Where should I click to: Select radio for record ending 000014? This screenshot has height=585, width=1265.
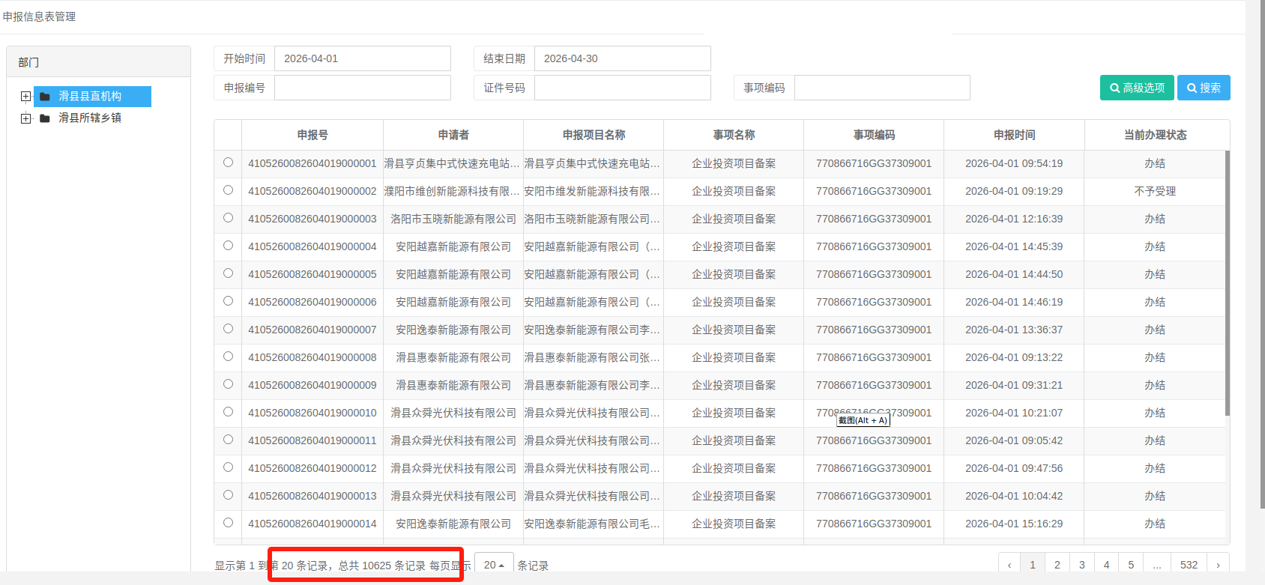click(228, 523)
